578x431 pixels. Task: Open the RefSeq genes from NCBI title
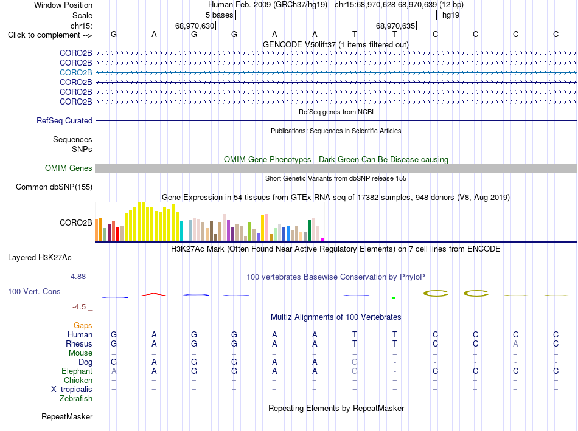(336, 112)
